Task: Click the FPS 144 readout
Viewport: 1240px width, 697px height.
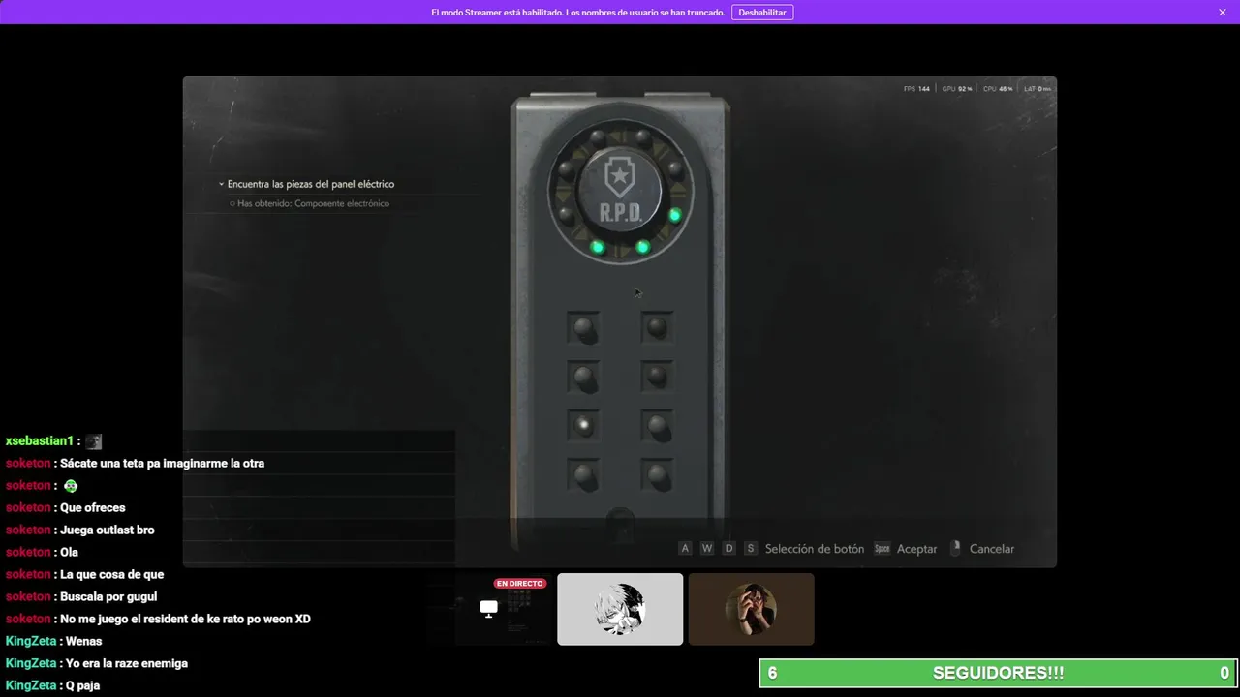Action: (916, 89)
